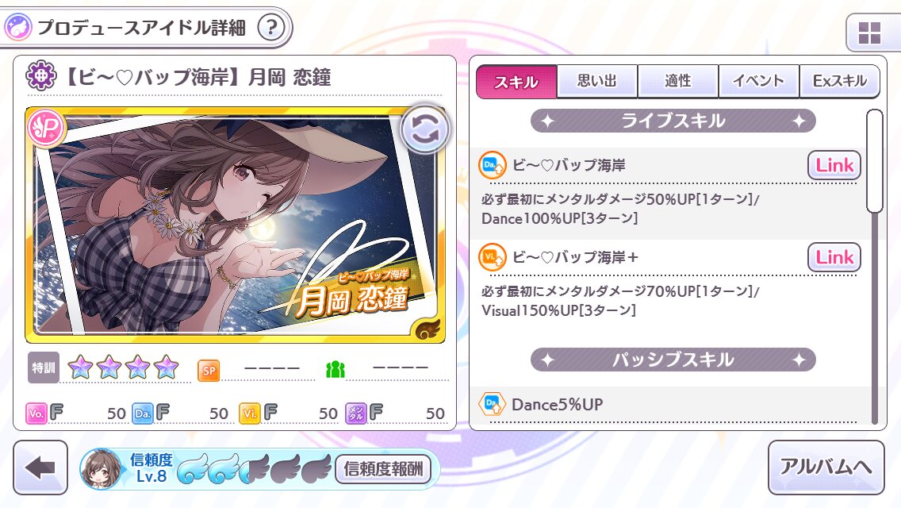Open the 信頼度報酬 button
Screen dimensions: 901x508
(383, 469)
